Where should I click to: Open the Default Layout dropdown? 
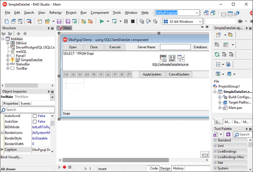tap(197, 13)
